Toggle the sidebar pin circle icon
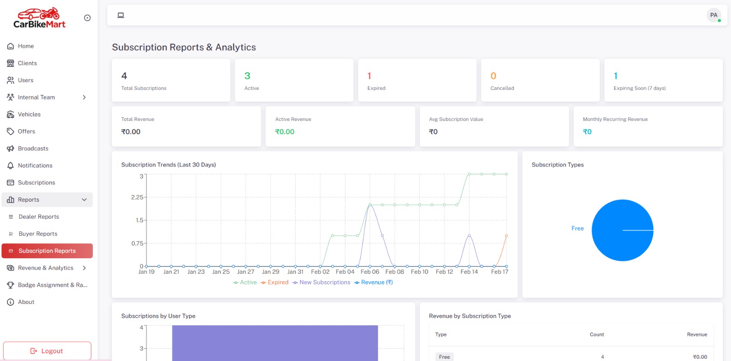Screen dimensions: 731x361 point(87,18)
